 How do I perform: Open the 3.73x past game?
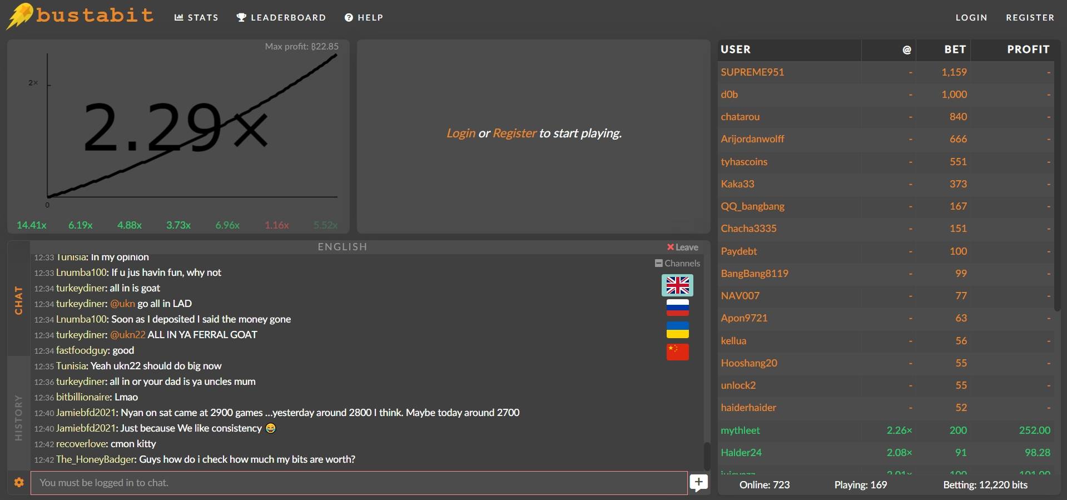point(178,225)
